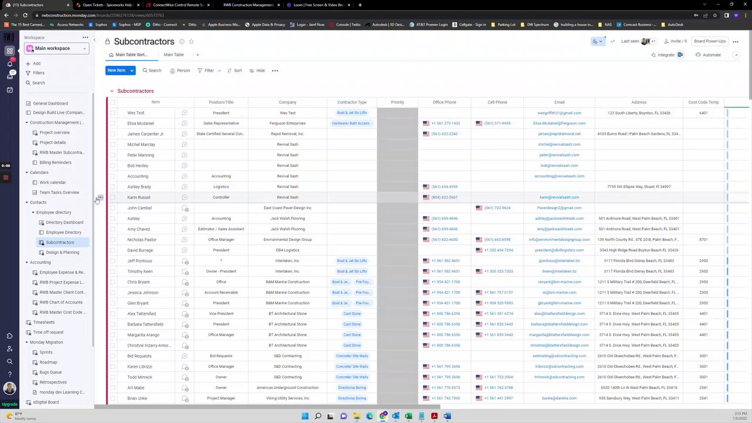752x423 pixels.
Task: Click the board info icon next to Subcontractors title
Action: click(x=182, y=42)
